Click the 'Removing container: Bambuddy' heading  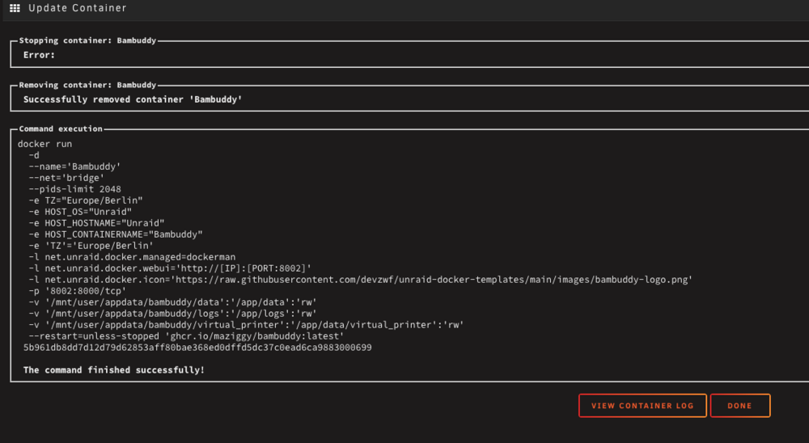point(87,85)
